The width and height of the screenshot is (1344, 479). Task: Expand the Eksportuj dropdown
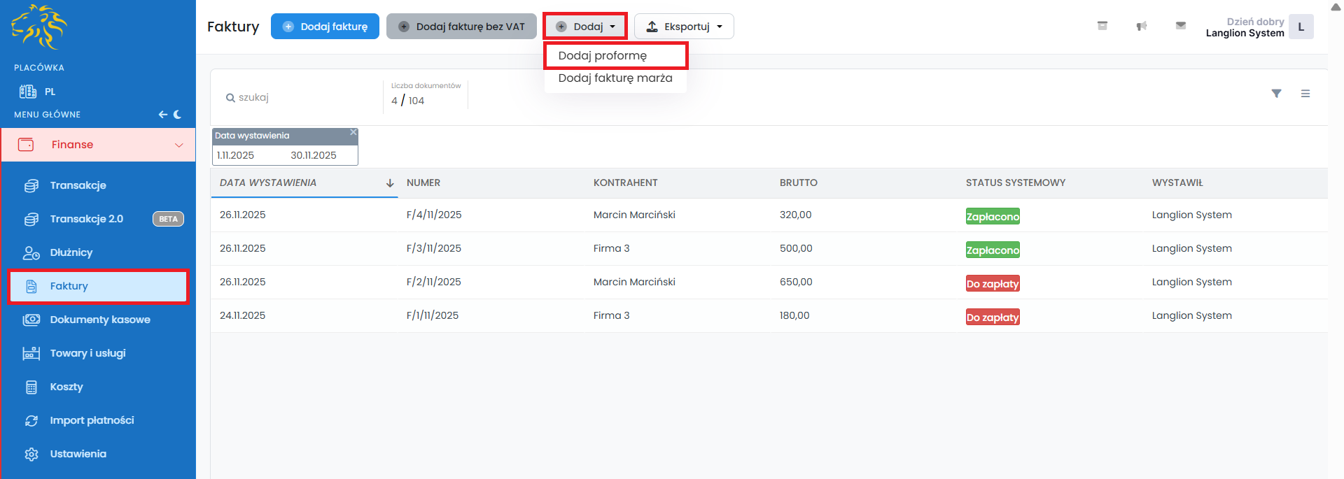coord(683,27)
